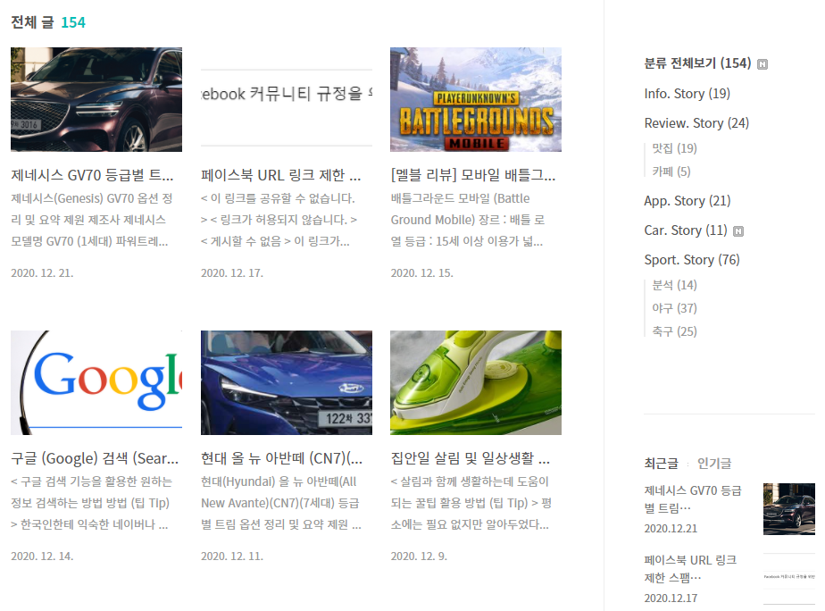
Task: Open post titled 현대 올 뉴 아반떼 (CN7)(...
Action: (x=282, y=458)
